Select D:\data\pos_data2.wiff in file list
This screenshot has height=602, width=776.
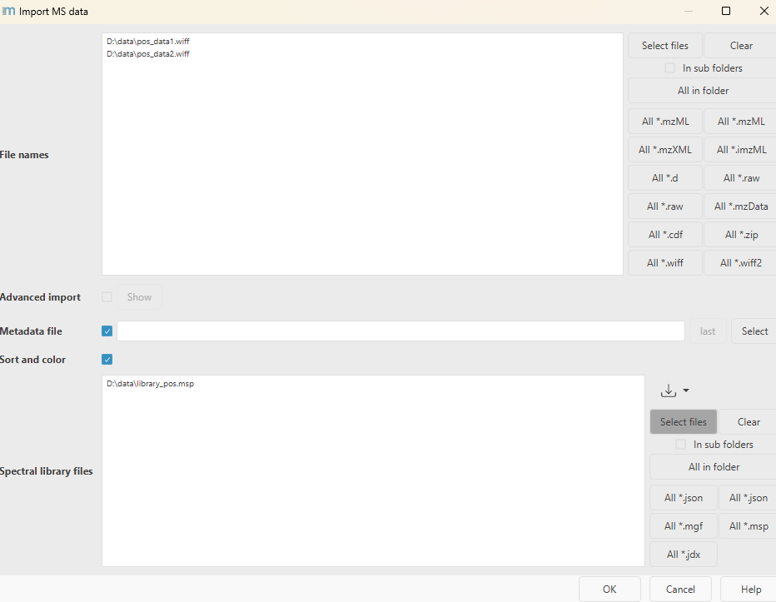point(148,54)
